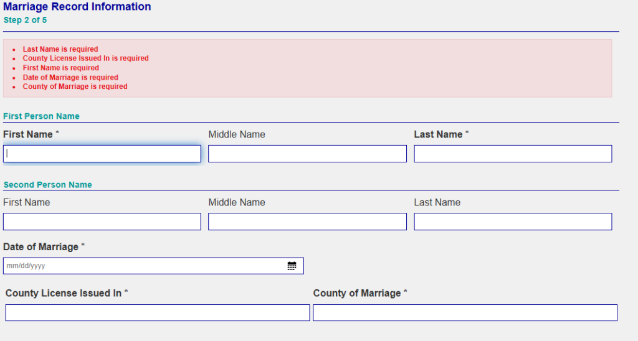Click the Second Person Name section header
This screenshot has height=341, width=638.
pyautogui.click(x=47, y=185)
